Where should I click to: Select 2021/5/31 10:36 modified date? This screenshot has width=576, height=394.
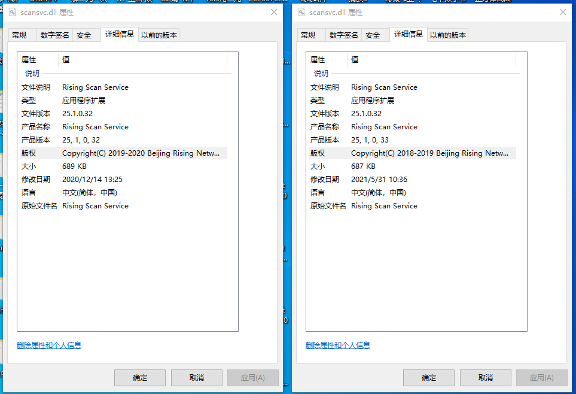point(379,180)
